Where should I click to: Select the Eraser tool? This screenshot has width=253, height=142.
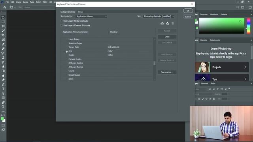[x=3, y=67]
